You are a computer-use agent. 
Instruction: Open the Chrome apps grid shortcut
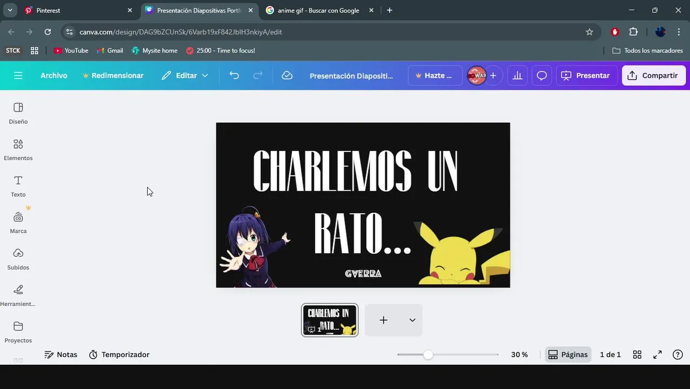tap(34, 50)
